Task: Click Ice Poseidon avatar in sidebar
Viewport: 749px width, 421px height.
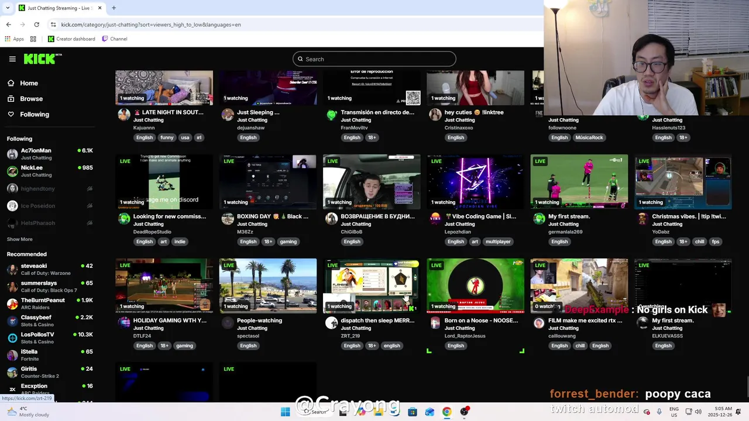Action: (12, 206)
